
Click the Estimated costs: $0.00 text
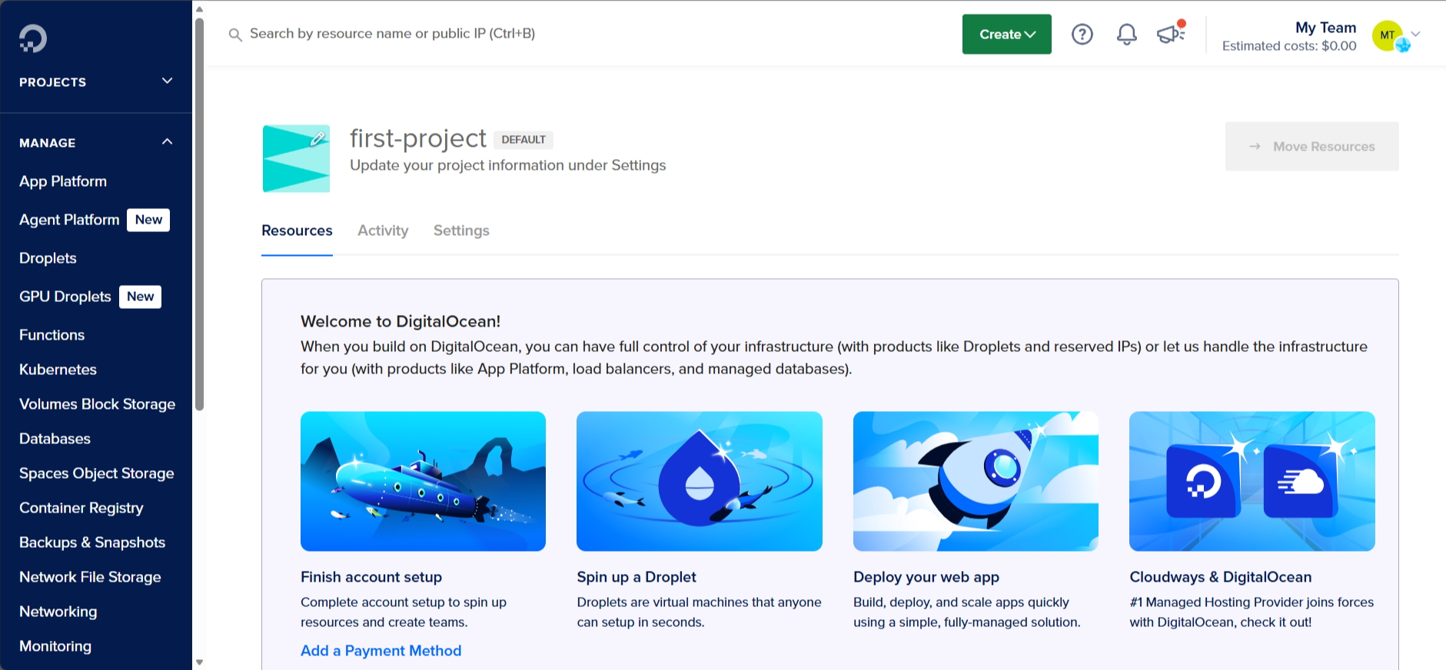[1289, 46]
